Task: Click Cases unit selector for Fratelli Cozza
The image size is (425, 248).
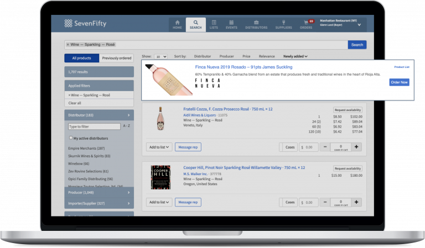Action: [288, 147]
